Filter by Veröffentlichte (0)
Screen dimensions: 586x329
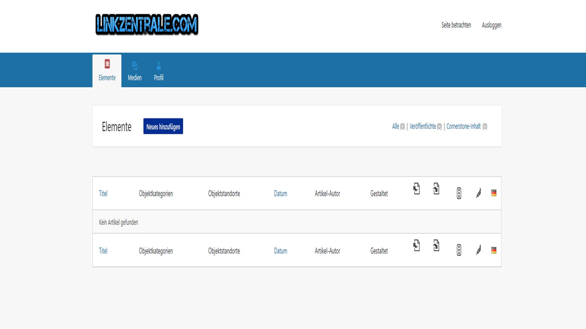pos(425,126)
